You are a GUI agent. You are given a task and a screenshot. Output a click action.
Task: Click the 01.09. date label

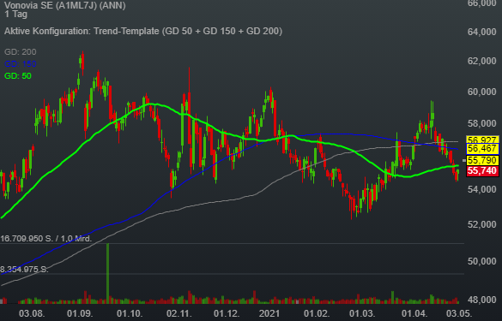pyautogui.click(x=80, y=313)
